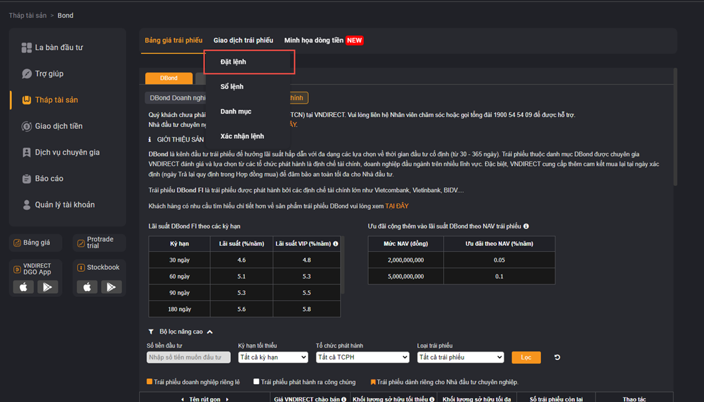Click the Số tiền đầu tư input field
The height and width of the screenshot is (402, 704).
188,357
